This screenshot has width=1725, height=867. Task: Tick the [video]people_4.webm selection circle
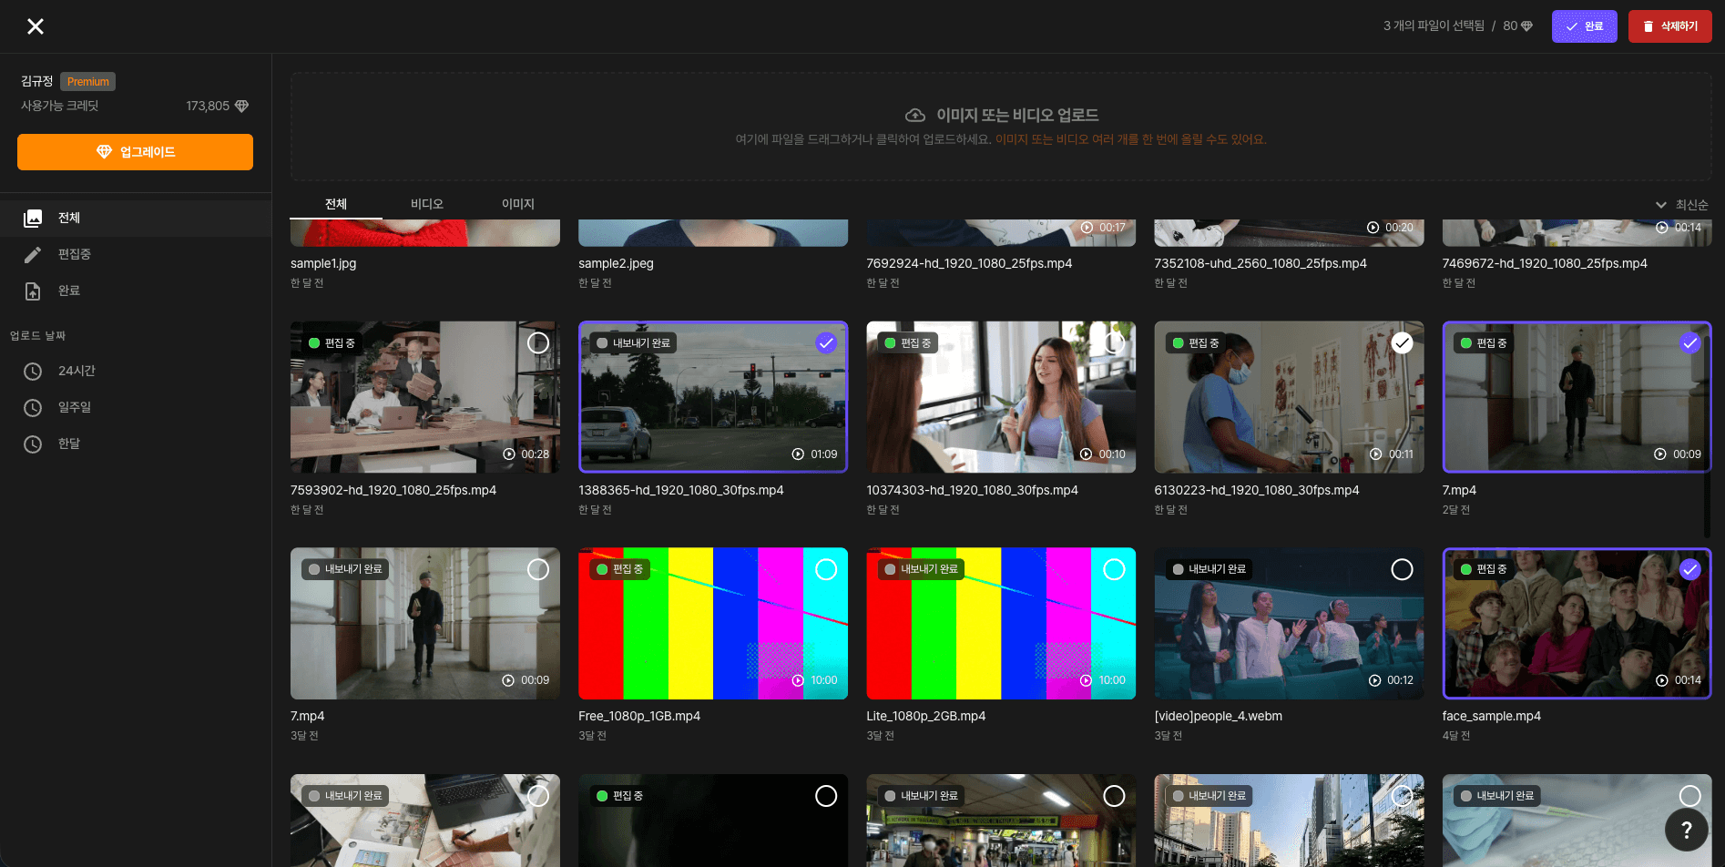pyautogui.click(x=1402, y=570)
